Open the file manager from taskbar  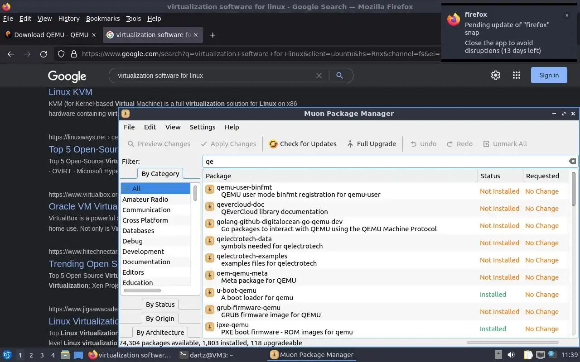(65, 355)
